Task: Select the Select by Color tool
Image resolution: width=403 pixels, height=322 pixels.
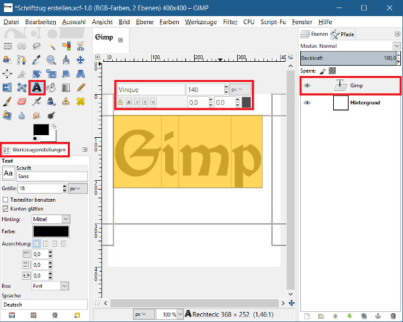Action: [x=66, y=46]
